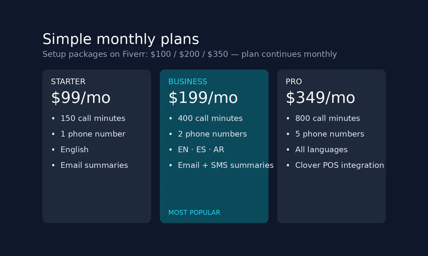Viewport: 428px width, 256px height.
Task: Click the All languages item
Action: [x=321, y=150]
